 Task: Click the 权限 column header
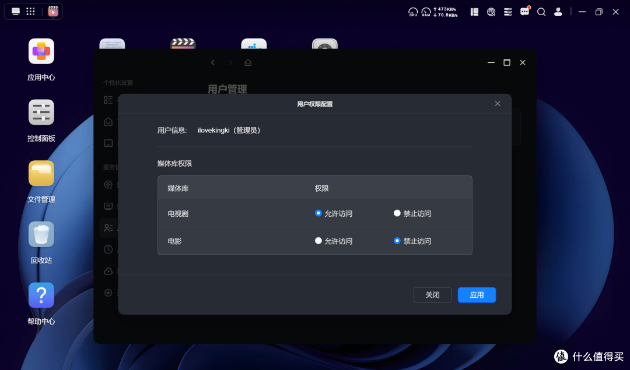[x=322, y=188]
